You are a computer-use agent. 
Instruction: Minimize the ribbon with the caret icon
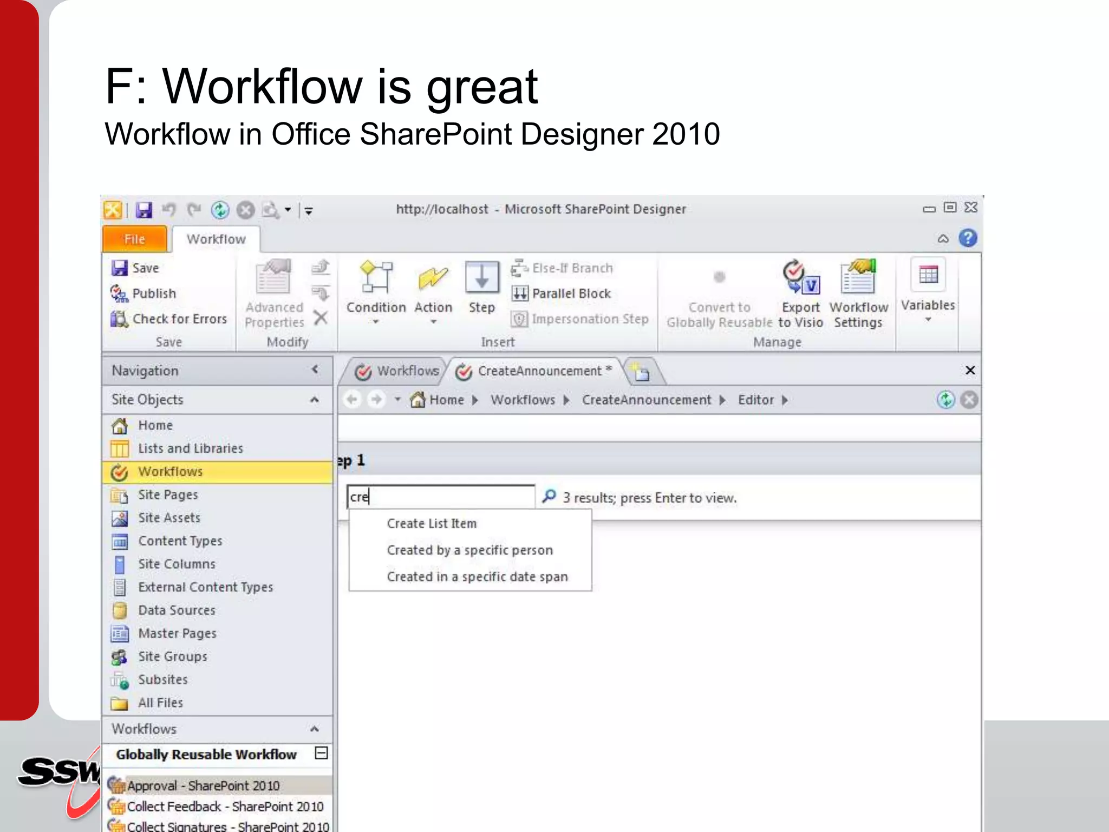[943, 238]
